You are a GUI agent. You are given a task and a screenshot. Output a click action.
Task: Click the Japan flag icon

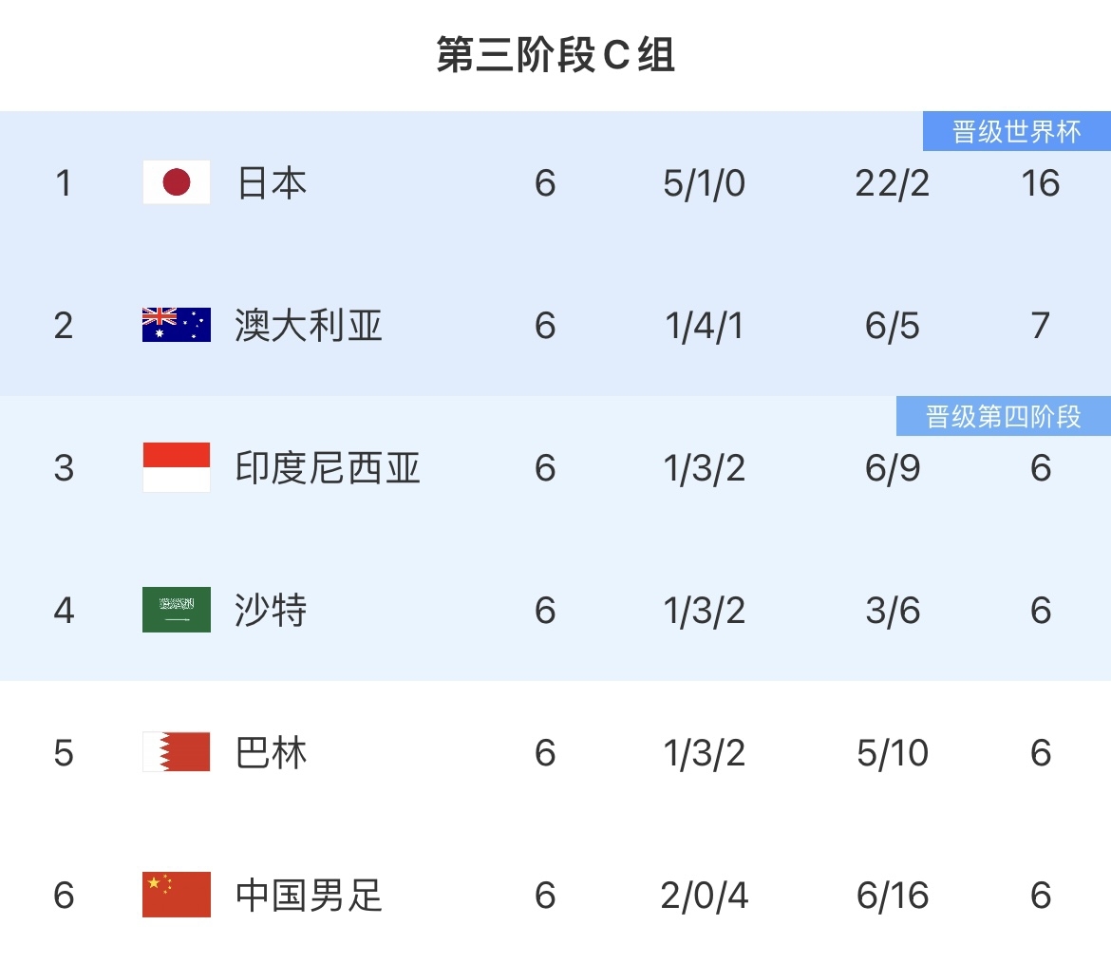pyautogui.click(x=177, y=182)
